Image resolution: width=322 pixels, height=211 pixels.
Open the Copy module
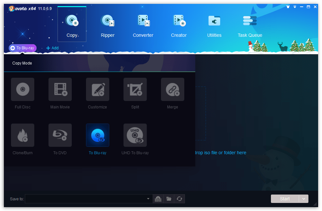coord(72,24)
